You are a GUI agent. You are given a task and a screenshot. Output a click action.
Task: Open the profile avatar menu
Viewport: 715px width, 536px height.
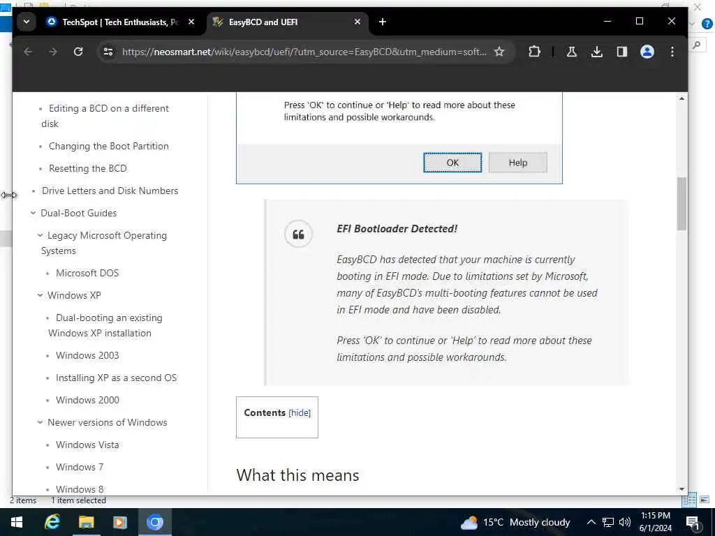pyautogui.click(x=647, y=52)
